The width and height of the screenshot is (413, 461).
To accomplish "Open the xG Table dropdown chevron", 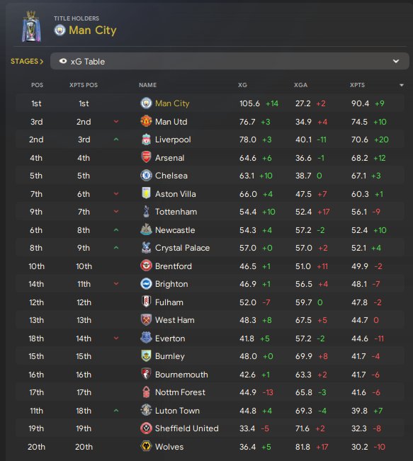I will pyautogui.click(x=396, y=61).
